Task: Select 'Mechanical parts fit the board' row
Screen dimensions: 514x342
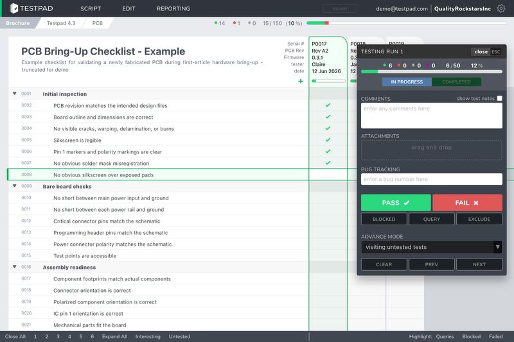Action: 158,325
